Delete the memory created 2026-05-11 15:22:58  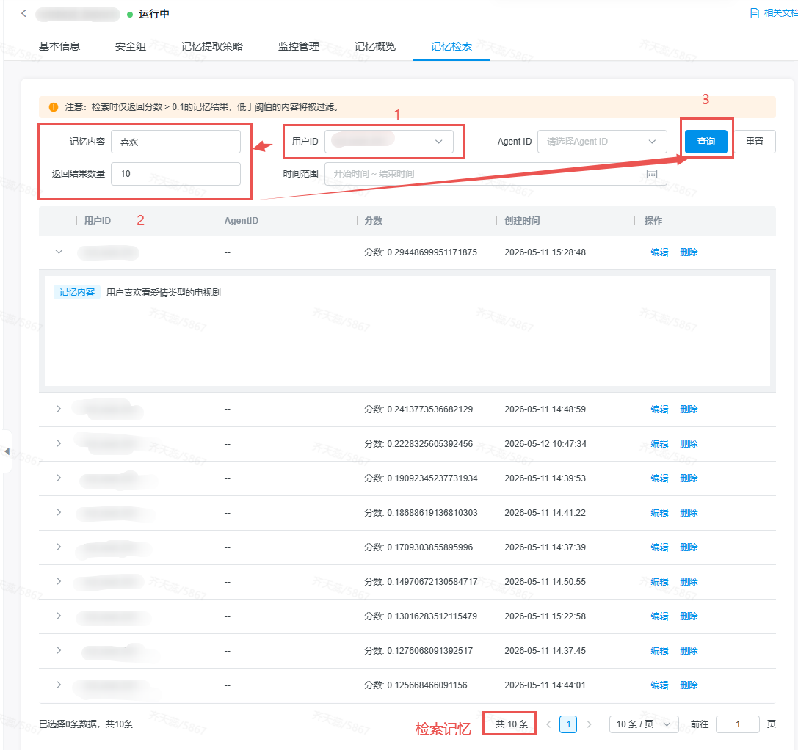[689, 616]
